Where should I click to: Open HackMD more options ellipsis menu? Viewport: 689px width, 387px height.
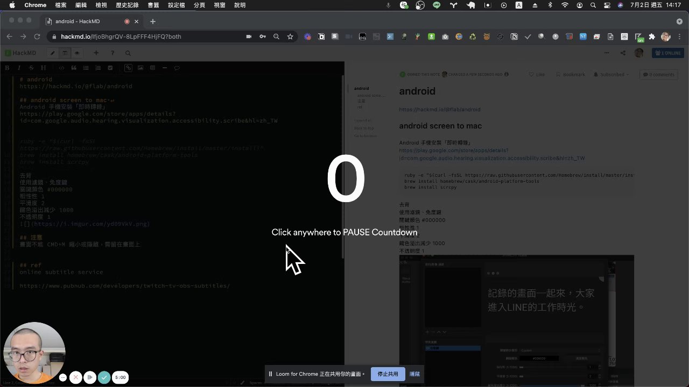[x=607, y=53]
